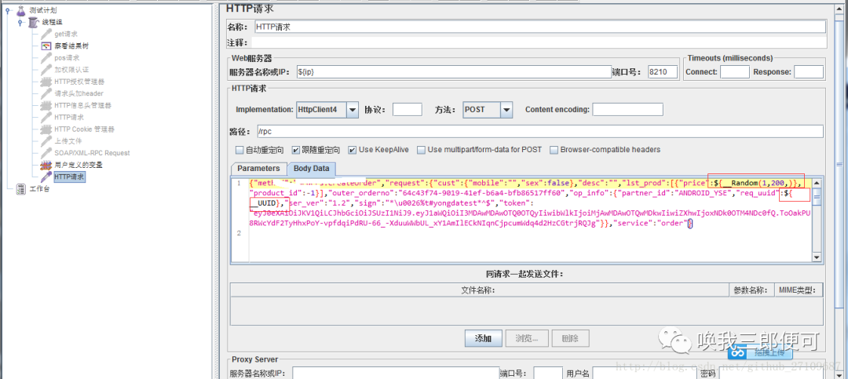
Task: Click the 添加 button
Action: pyautogui.click(x=484, y=338)
